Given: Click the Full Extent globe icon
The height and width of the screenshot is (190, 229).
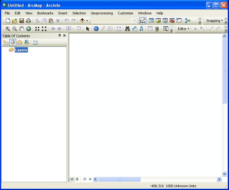Looking at the screenshot, I should click(29, 29).
